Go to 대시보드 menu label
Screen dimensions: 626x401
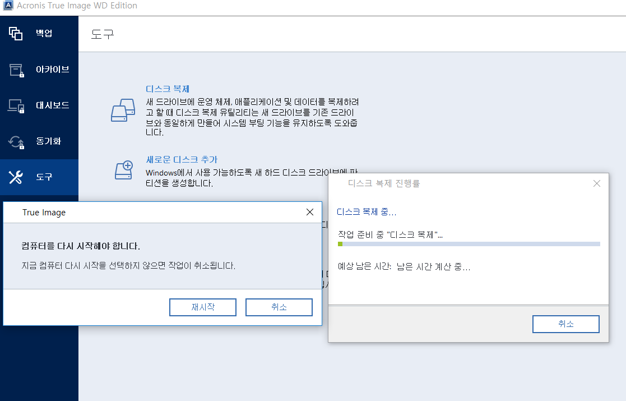53,105
